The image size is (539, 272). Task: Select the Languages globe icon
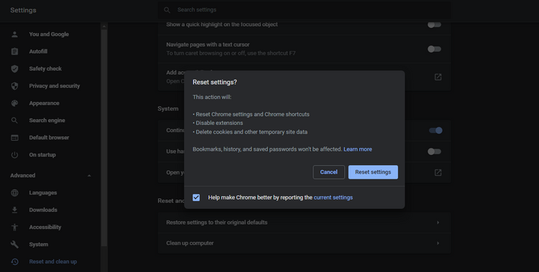(x=14, y=192)
